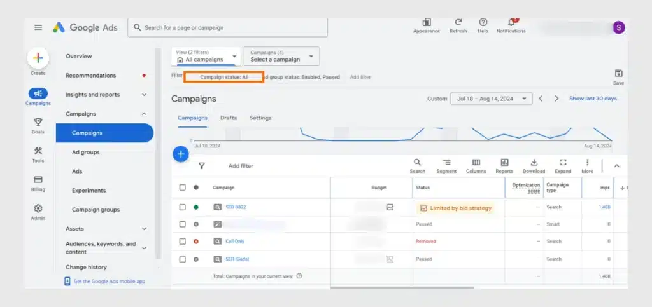Click Campaign status: All filter chip

coord(224,77)
